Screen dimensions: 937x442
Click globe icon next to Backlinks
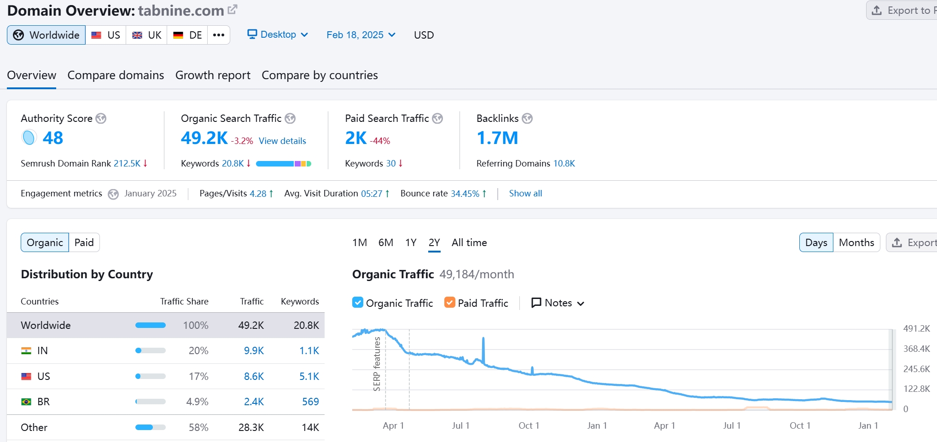527,119
